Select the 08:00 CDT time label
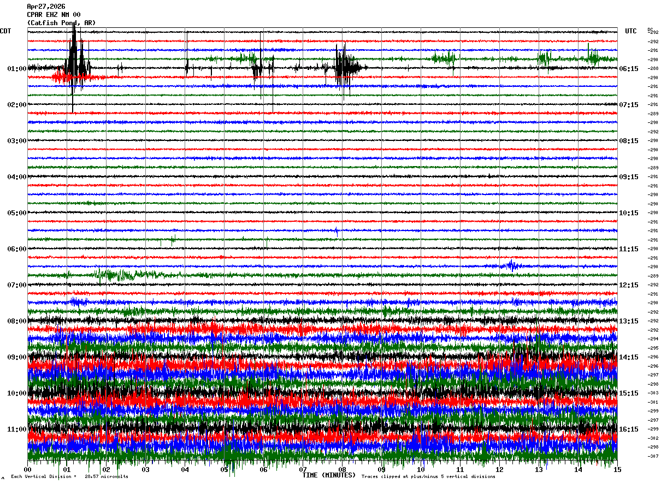Image resolution: width=661 pixels, height=484 pixels. tap(17, 321)
